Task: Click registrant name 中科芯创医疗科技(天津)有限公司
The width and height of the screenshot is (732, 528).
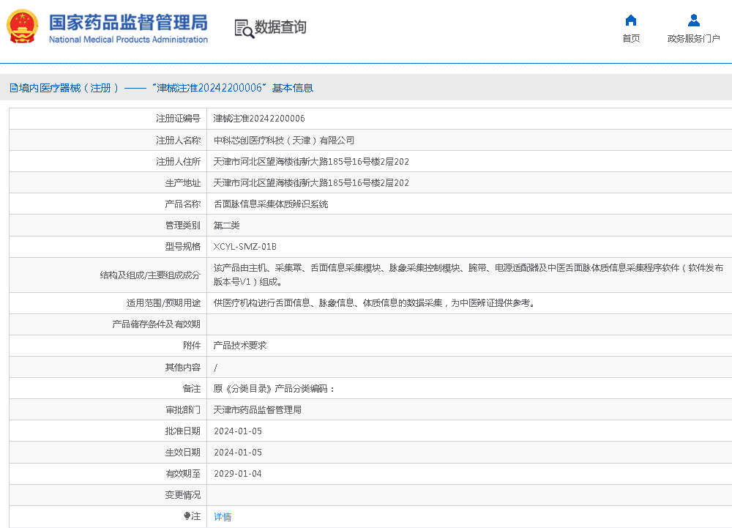Action: click(283, 140)
